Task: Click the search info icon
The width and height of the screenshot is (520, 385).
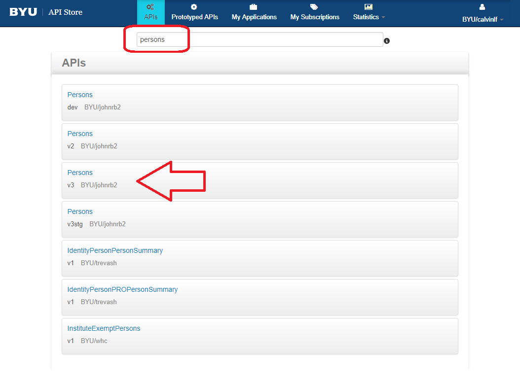Action: pos(387,41)
